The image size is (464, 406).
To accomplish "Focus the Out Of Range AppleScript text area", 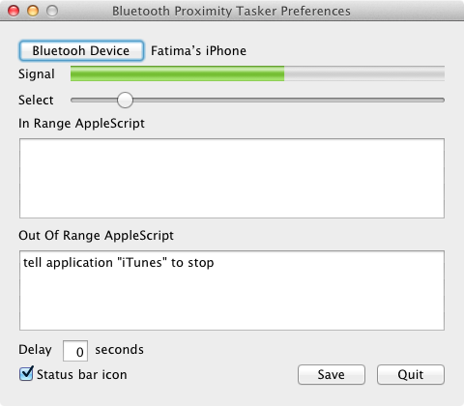I will click(x=232, y=290).
